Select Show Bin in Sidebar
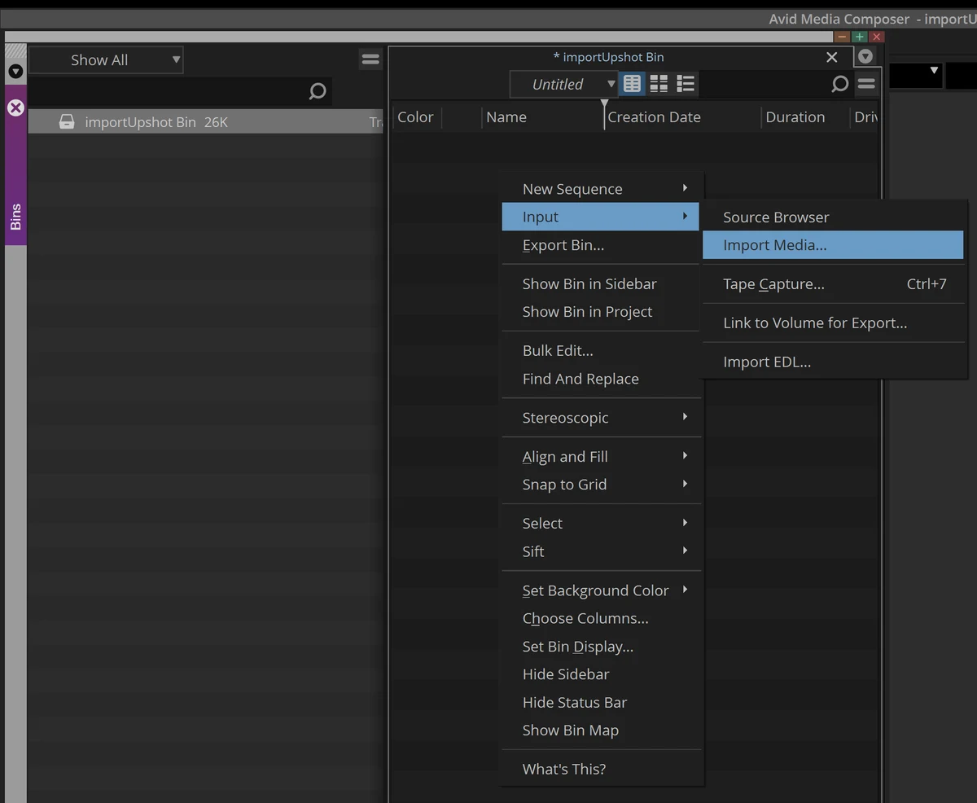 tap(601, 284)
